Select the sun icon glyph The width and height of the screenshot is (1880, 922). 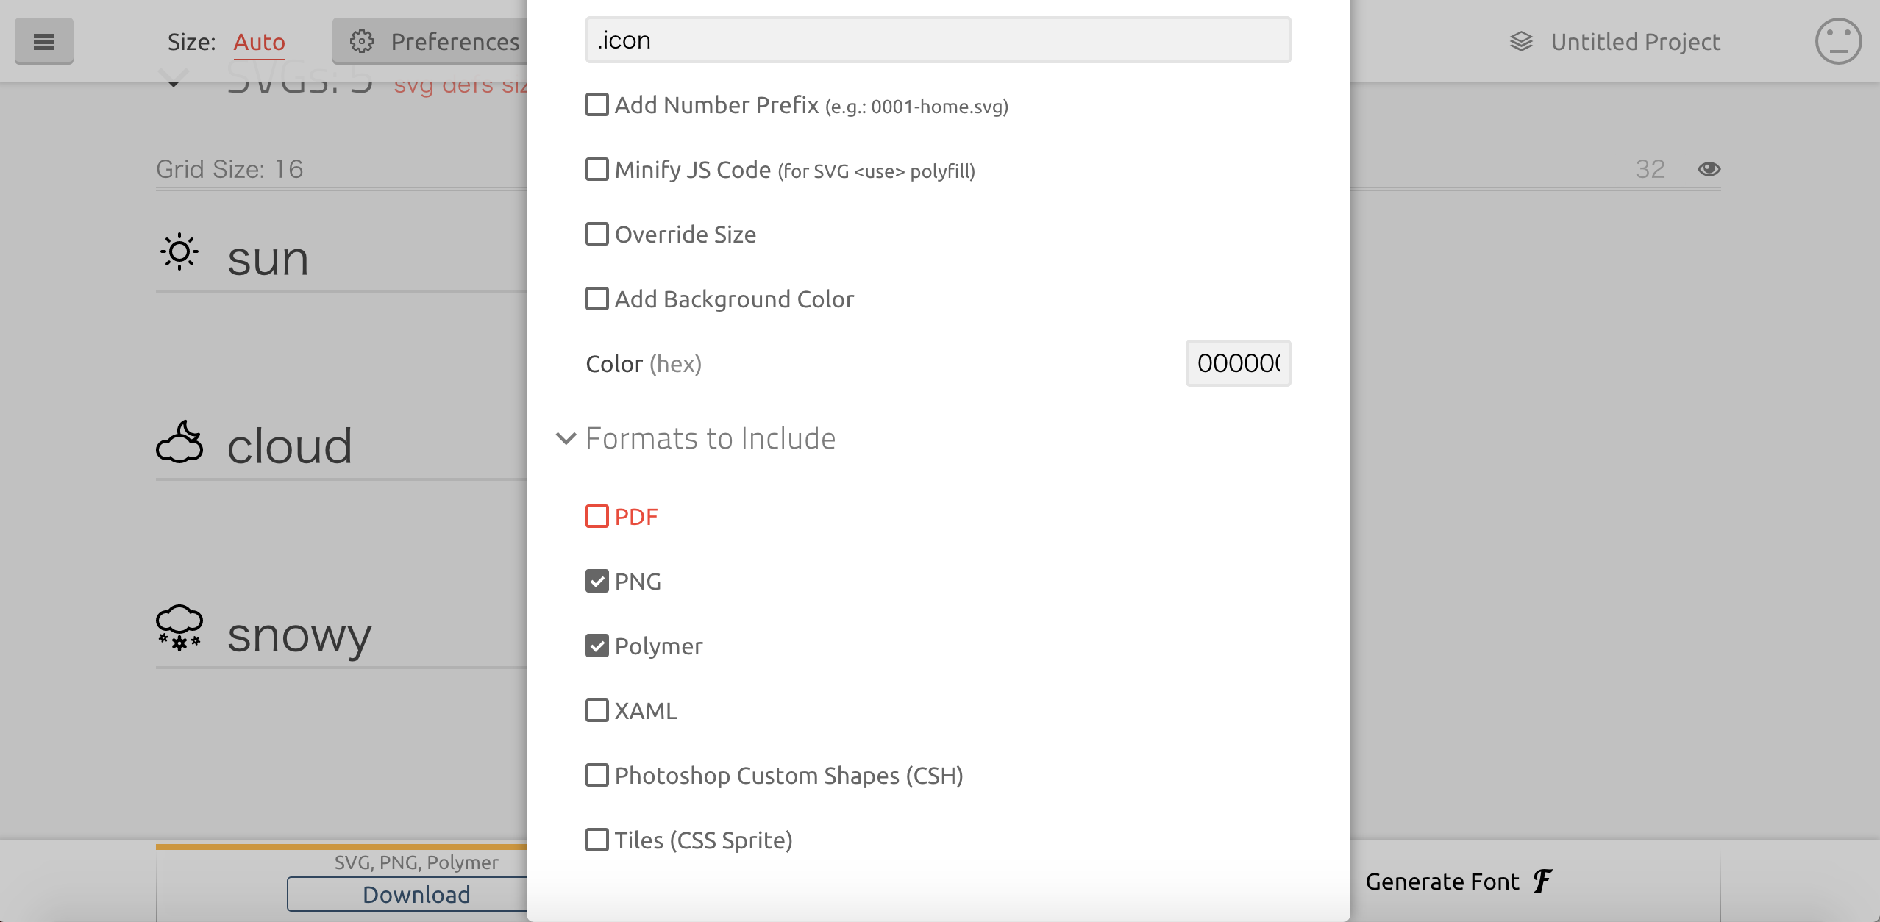click(179, 252)
